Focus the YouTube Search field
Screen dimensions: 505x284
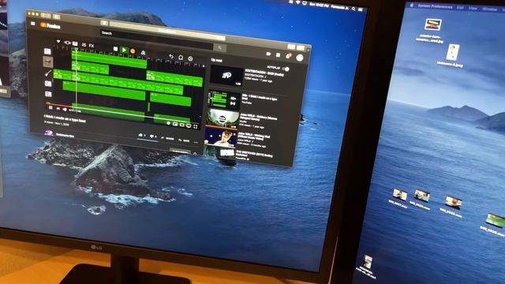(157, 39)
